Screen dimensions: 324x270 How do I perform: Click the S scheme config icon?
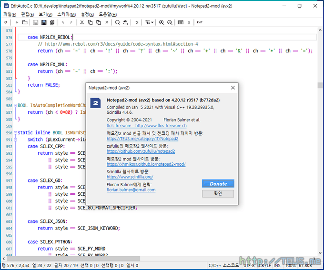(x=189, y=22)
